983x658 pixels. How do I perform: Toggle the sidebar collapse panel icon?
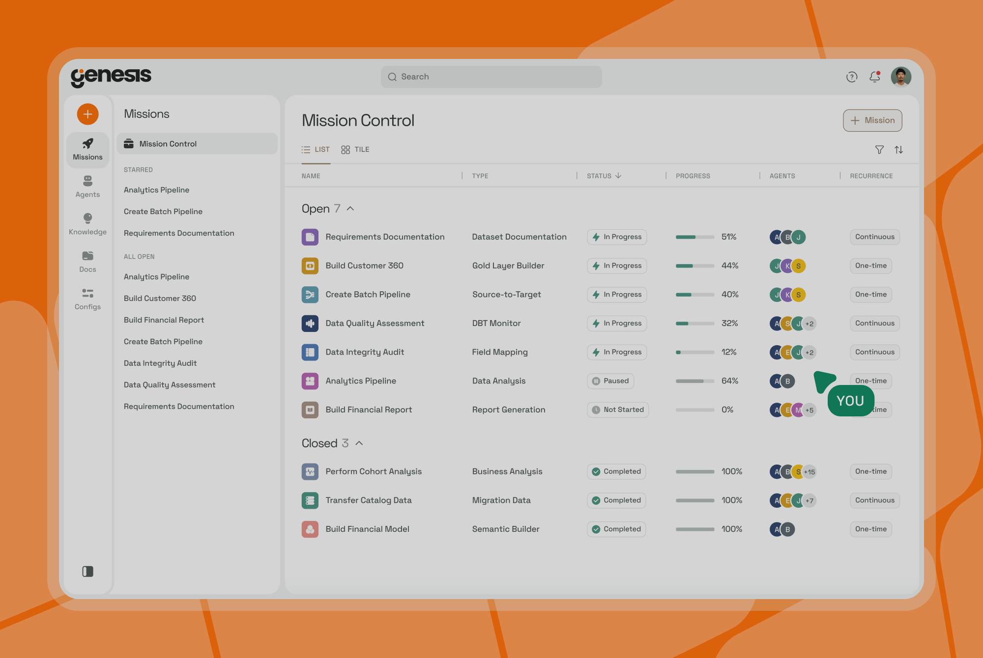[x=87, y=571]
